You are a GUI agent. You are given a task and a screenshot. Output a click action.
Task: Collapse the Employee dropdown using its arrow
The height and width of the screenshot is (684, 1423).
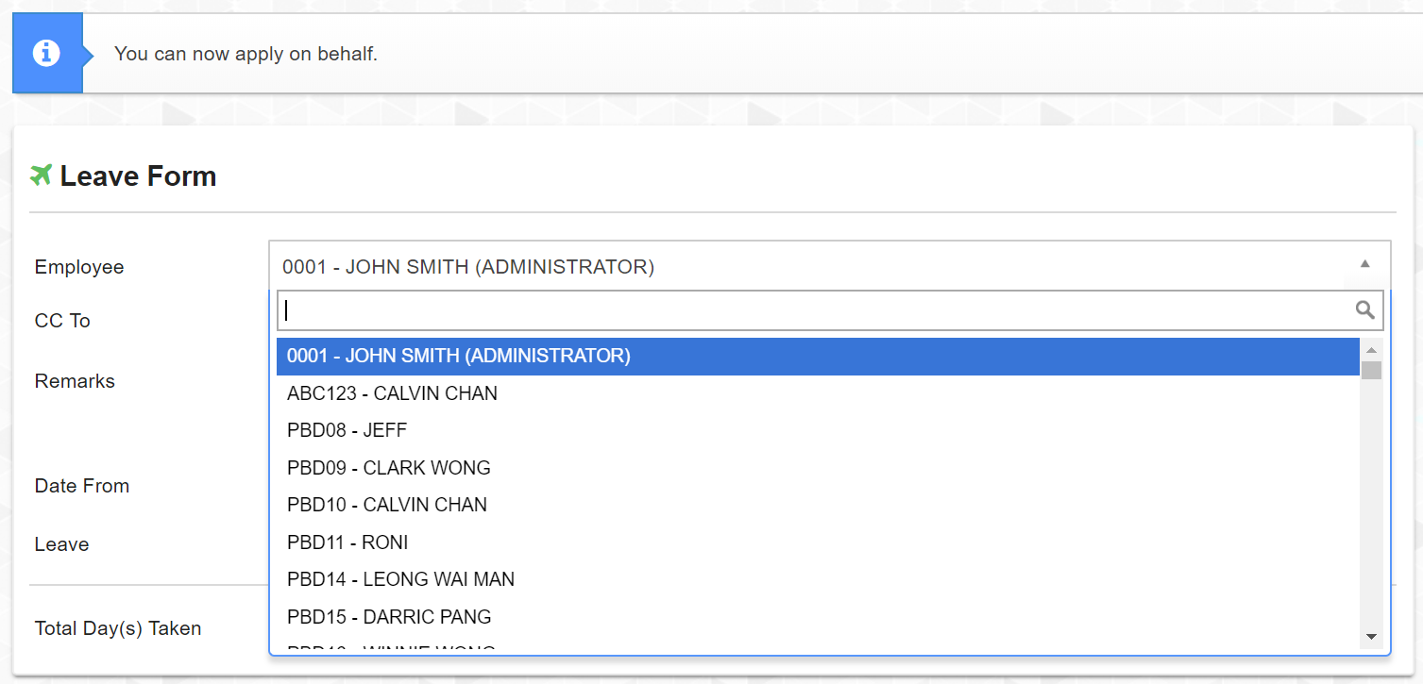1364,264
